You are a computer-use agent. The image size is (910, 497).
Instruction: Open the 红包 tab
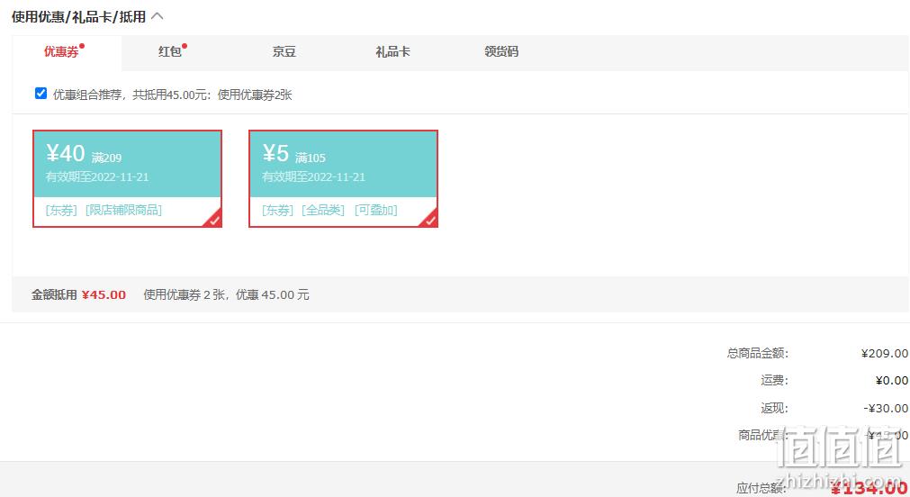pos(170,52)
